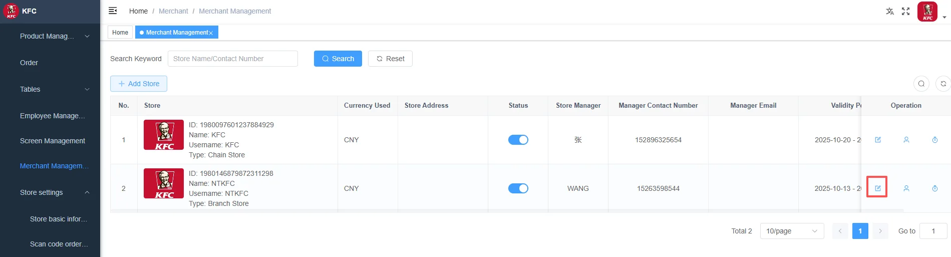Open the KFC user avatar menu
Screen dimensions: 951x257
927,12
